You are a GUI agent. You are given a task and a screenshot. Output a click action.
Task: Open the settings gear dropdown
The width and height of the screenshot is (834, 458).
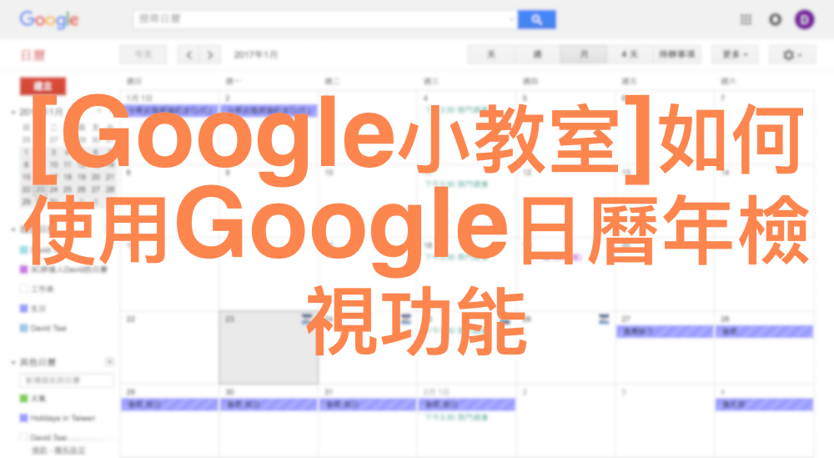coord(792,54)
